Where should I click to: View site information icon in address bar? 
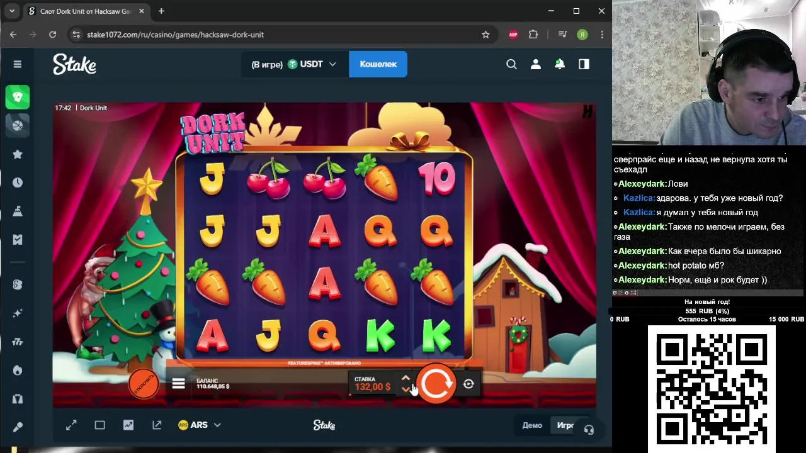point(76,35)
